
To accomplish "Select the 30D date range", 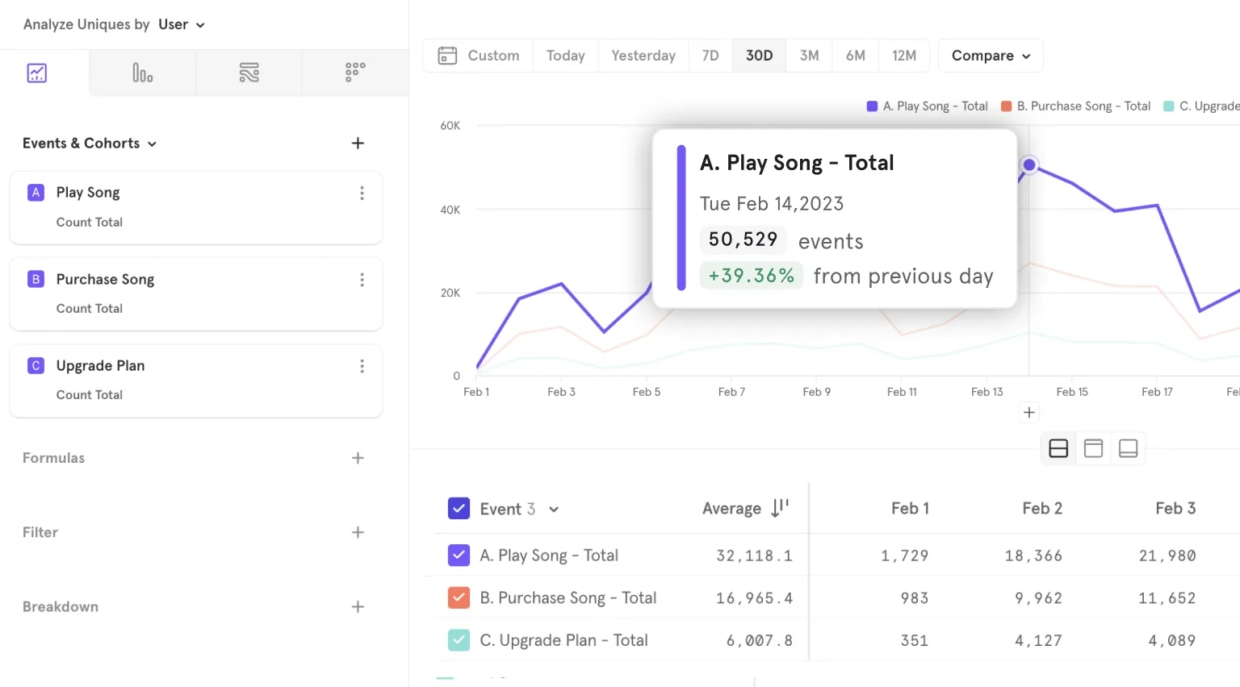I will [760, 56].
